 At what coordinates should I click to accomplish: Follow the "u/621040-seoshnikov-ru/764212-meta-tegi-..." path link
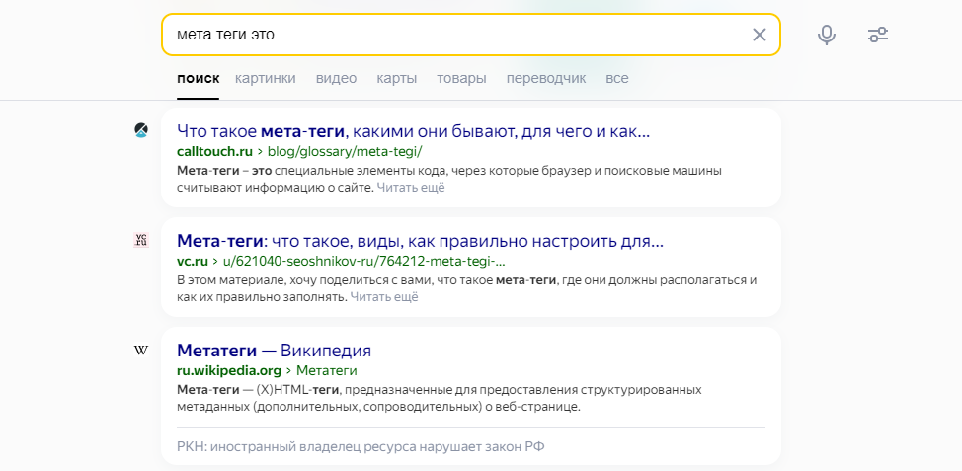click(363, 262)
